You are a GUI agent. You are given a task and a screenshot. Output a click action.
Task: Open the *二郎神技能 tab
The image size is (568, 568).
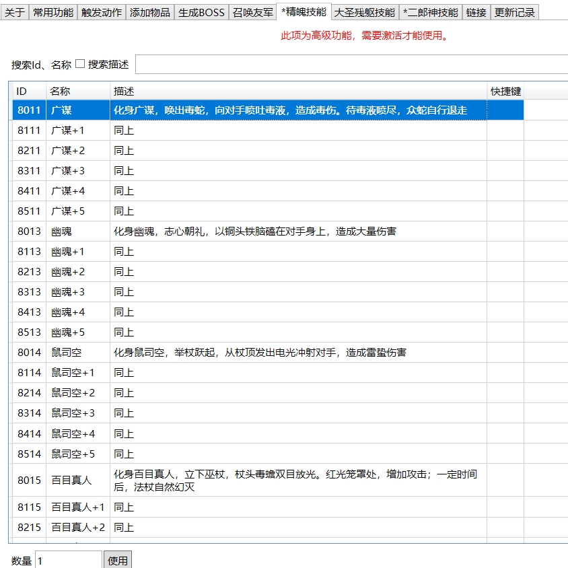(x=431, y=12)
